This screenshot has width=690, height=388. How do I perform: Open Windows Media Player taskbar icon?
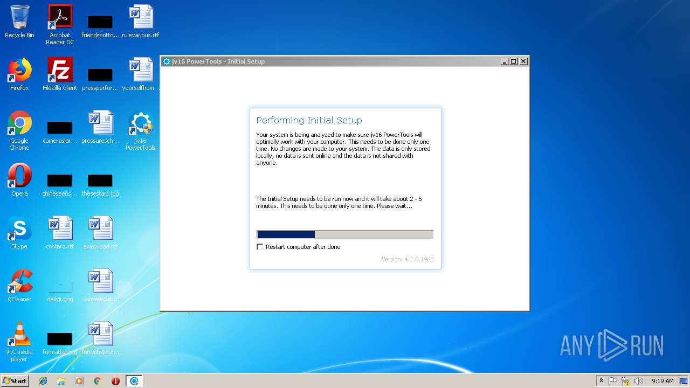tap(79, 381)
